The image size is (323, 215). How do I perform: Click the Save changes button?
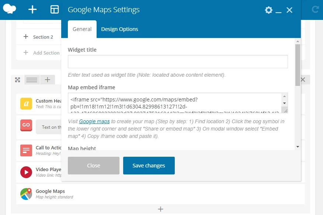point(149,166)
